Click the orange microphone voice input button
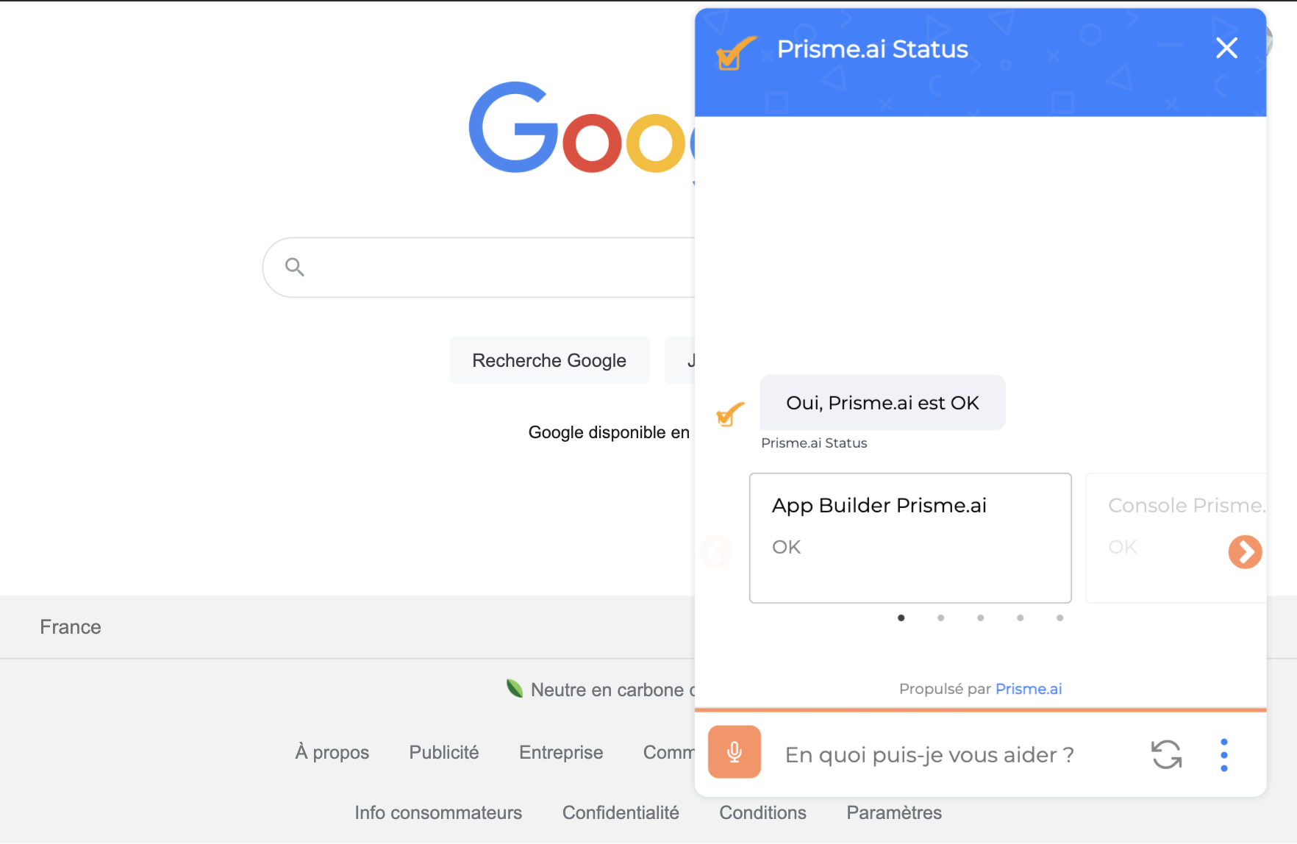The height and width of the screenshot is (844, 1297). pos(734,752)
